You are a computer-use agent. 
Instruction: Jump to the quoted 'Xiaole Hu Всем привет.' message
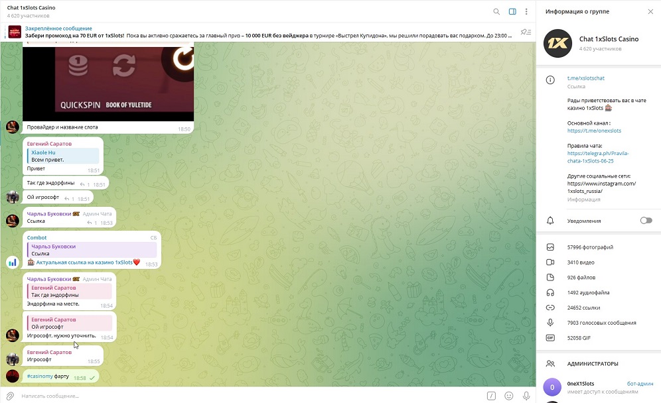click(x=63, y=156)
